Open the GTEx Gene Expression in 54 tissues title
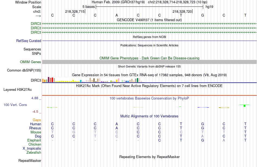 click(x=149, y=75)
